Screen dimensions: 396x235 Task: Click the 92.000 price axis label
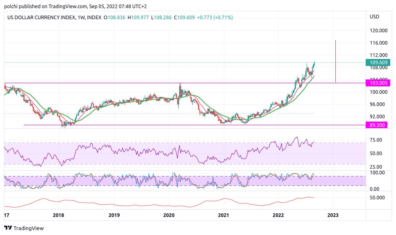pyautogui.click(x=377, y=117)
